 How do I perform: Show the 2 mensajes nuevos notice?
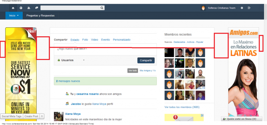tap(105, 81)
